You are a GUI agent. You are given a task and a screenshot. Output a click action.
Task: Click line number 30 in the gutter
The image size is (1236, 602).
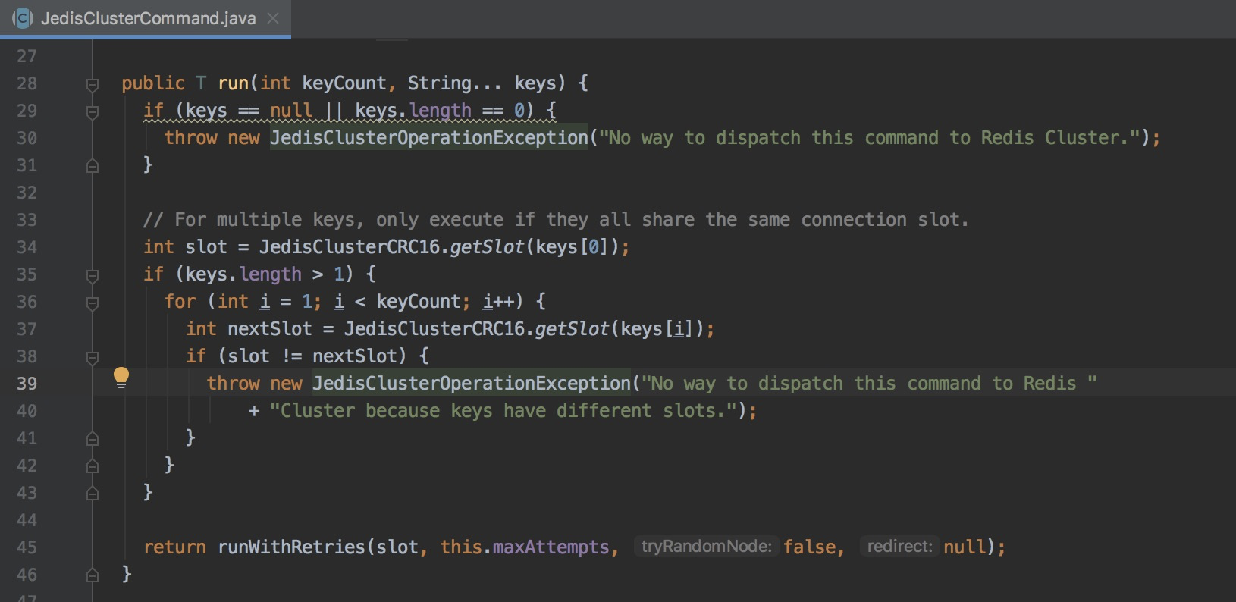tap(27, 138)
